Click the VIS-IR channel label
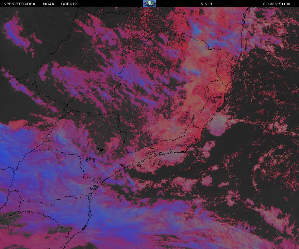Image resolution: width=299 pixels, height=249 pixels. tap(206, 4)
